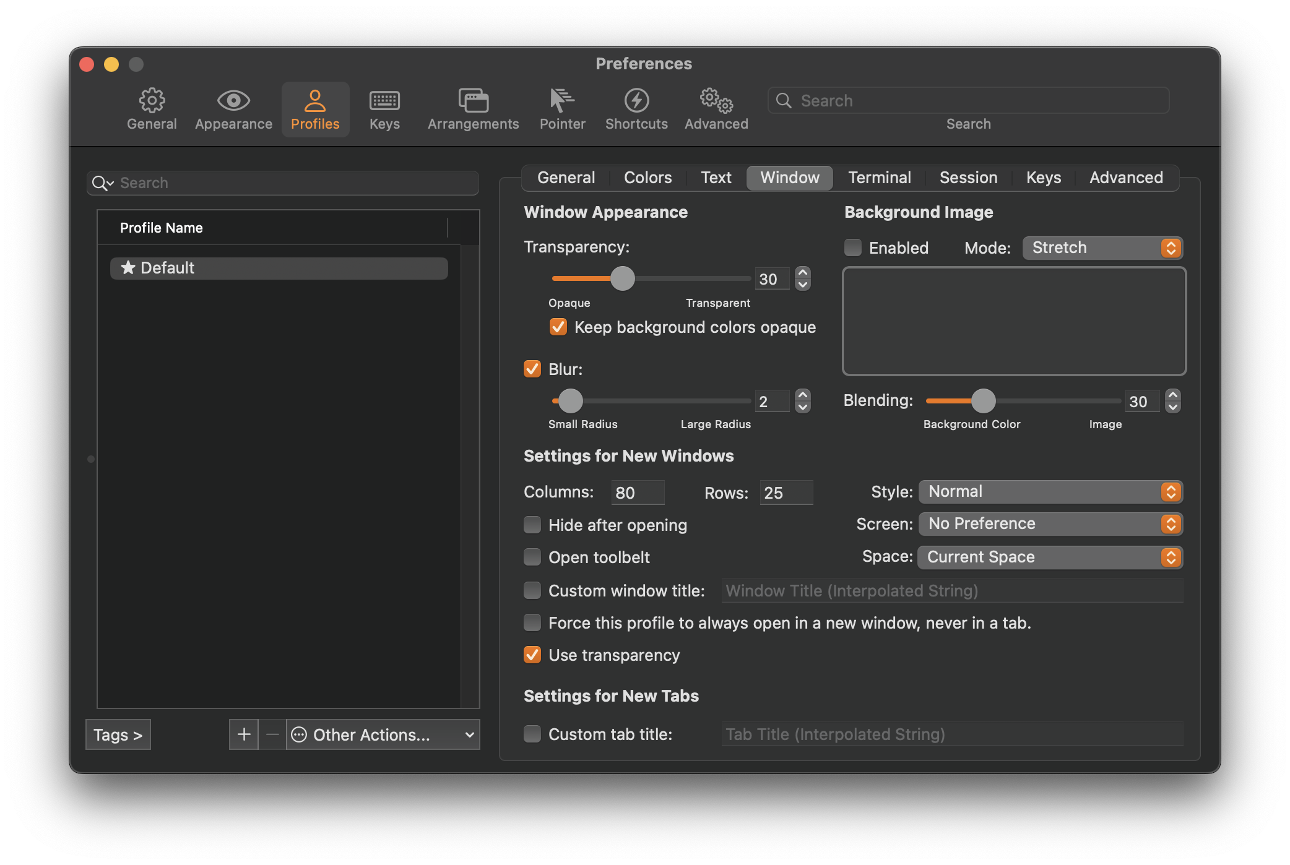Click the Pointer cursor icon
This screenshot has width=1290, height=865.
(561, 109)
